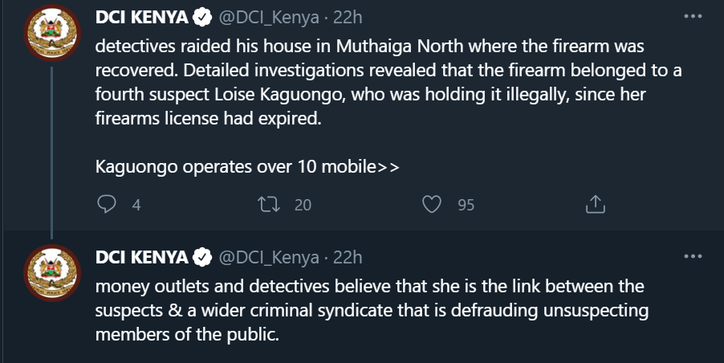
Task: Click the like count of 95
Action: (466, 205)
